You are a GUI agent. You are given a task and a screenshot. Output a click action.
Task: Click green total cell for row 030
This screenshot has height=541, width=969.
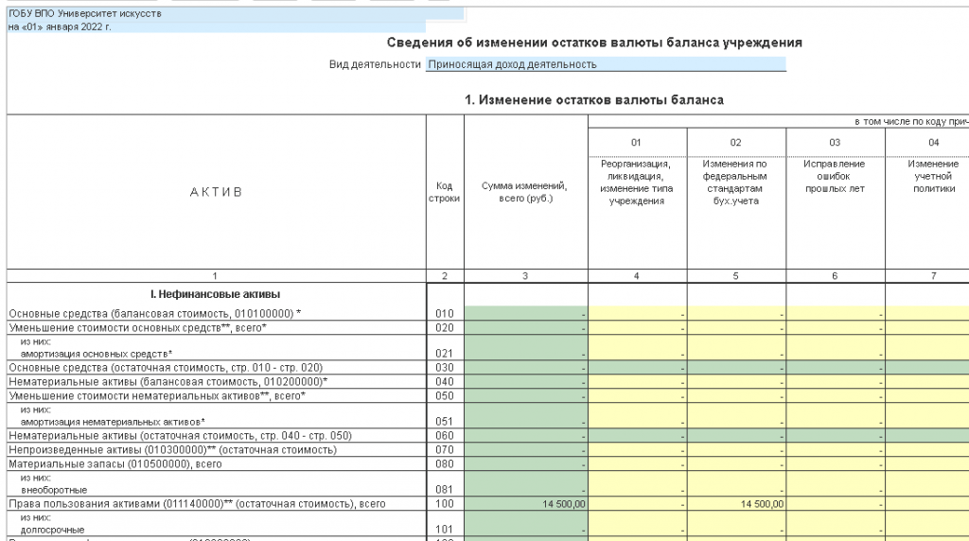pos(526,367)
